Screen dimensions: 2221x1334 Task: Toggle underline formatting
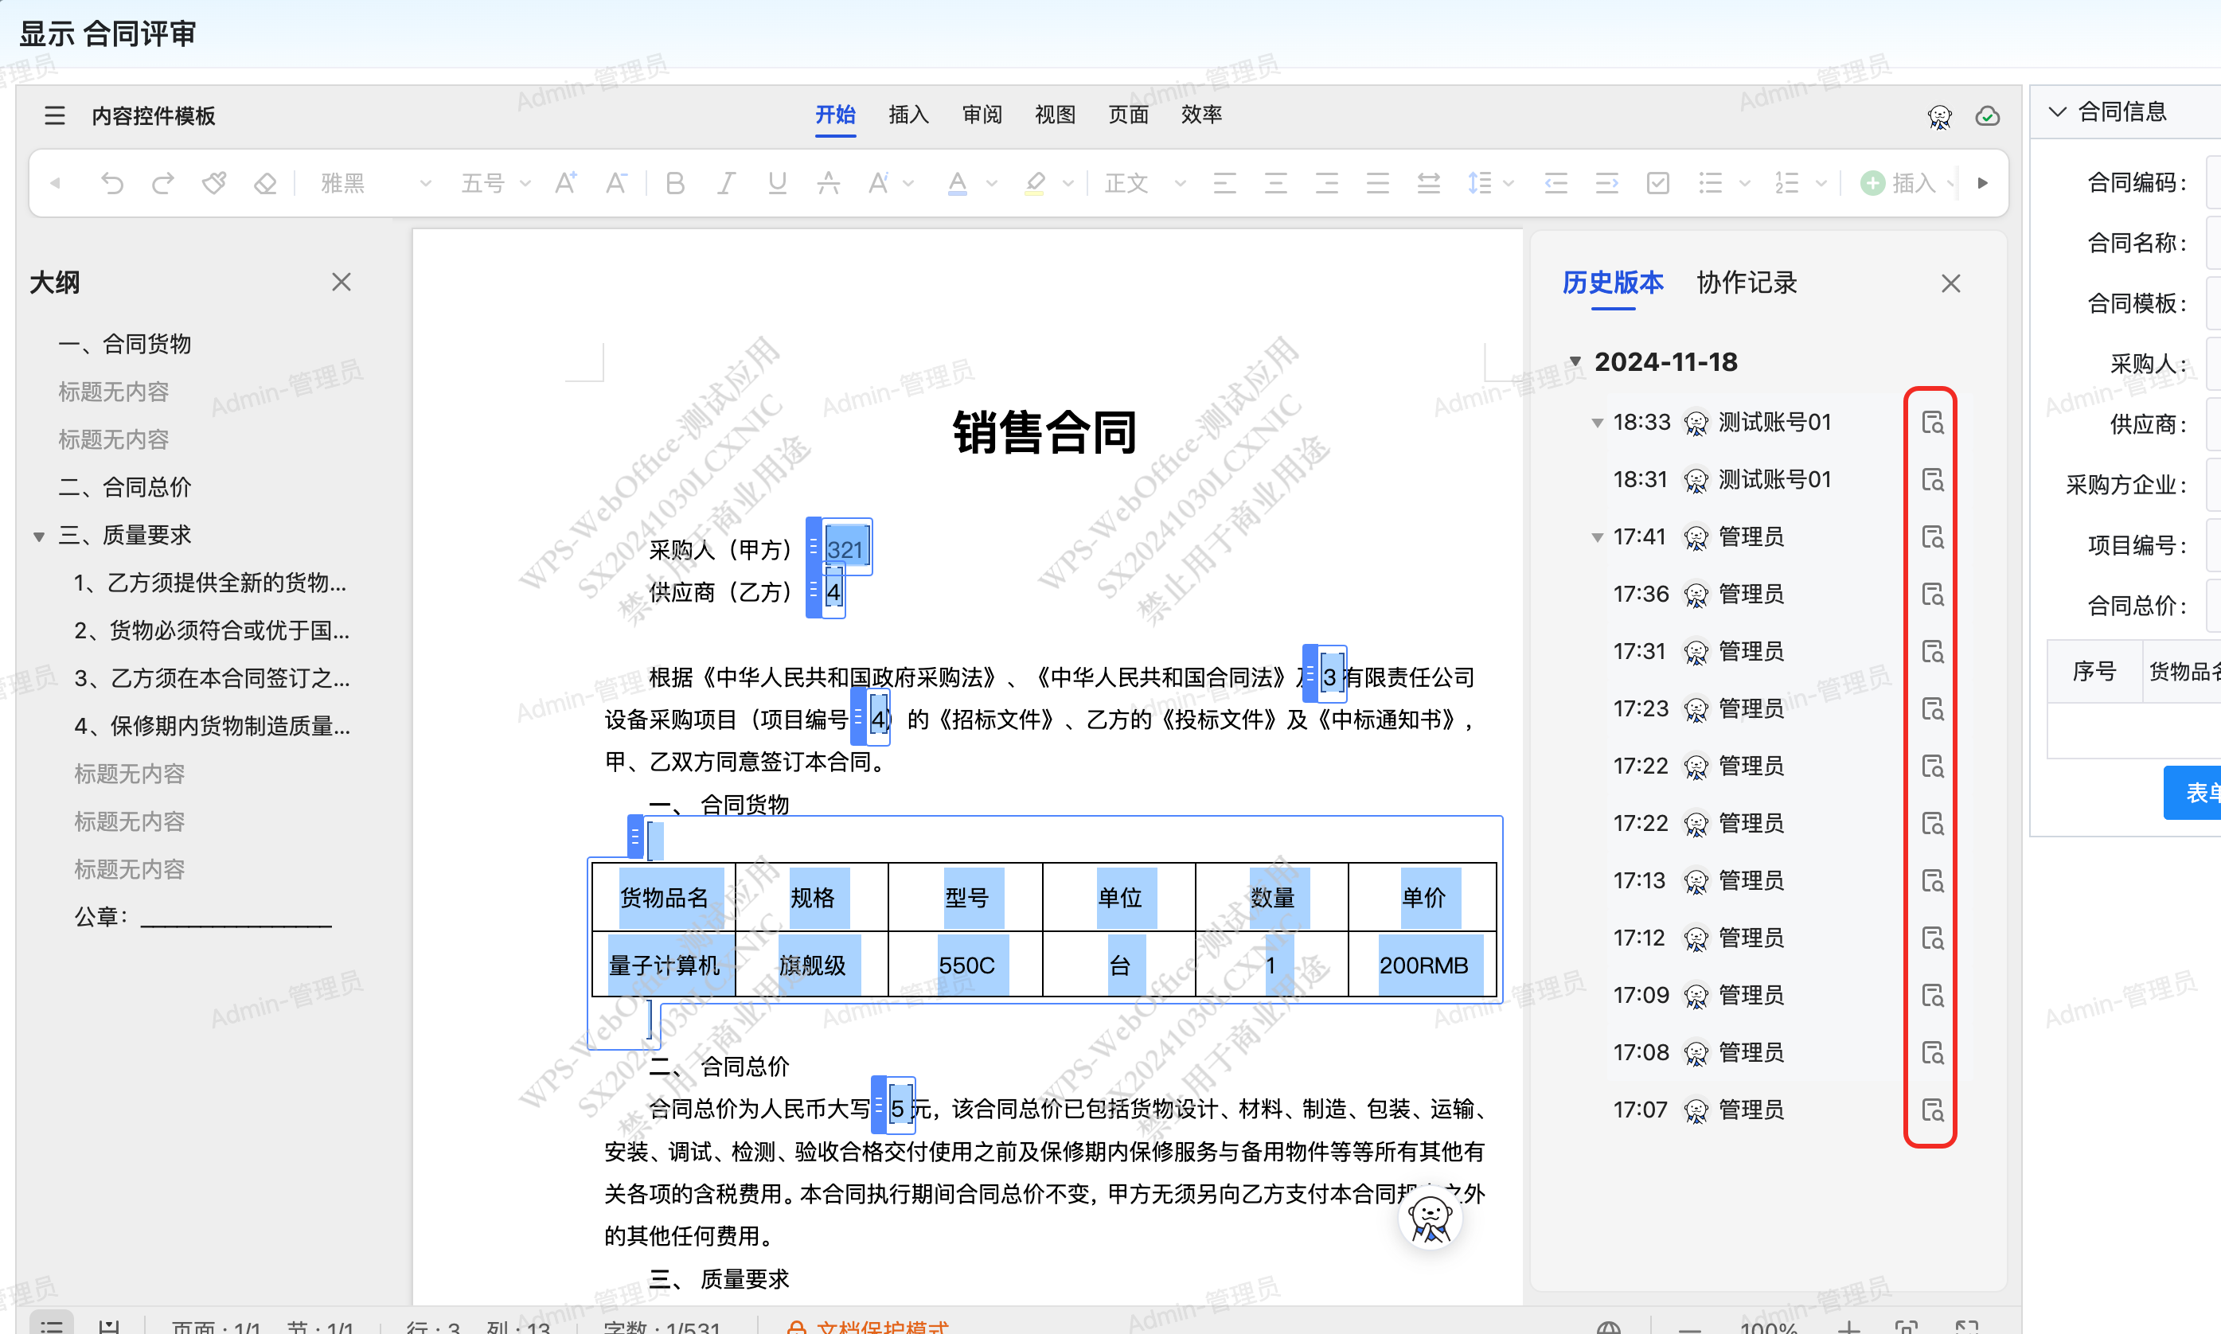pyautogui.click(x=778, y=183)
